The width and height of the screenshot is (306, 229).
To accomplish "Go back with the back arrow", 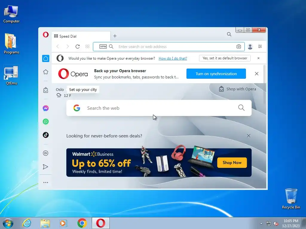I will click(x=58, y=47).
